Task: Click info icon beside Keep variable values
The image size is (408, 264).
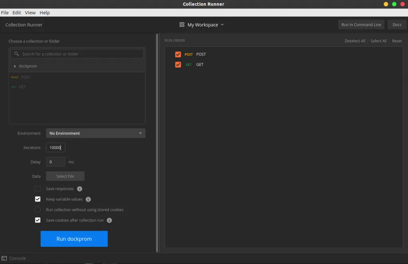Action: (x=88, y=199)
